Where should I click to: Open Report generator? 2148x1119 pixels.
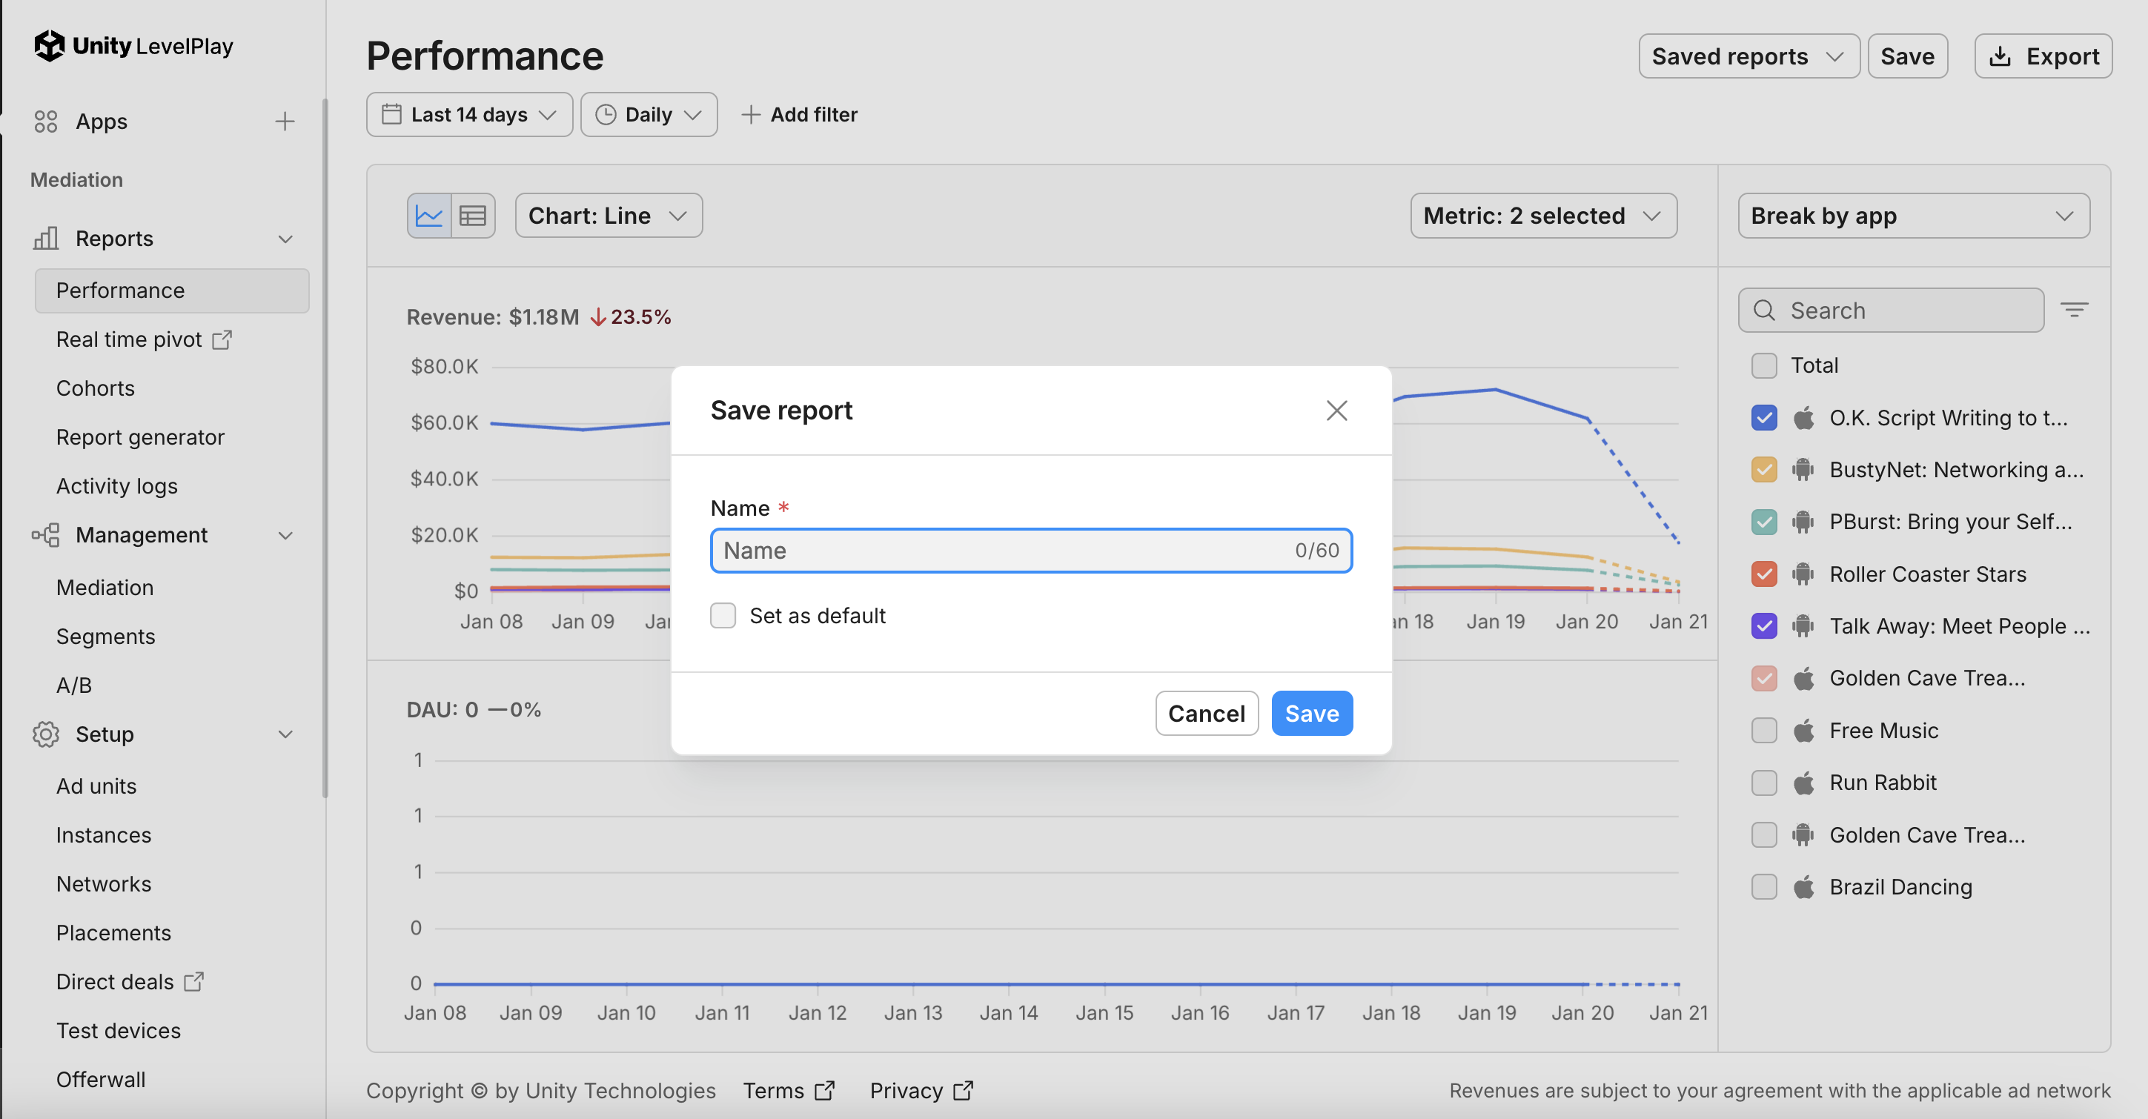click(140, 437)
